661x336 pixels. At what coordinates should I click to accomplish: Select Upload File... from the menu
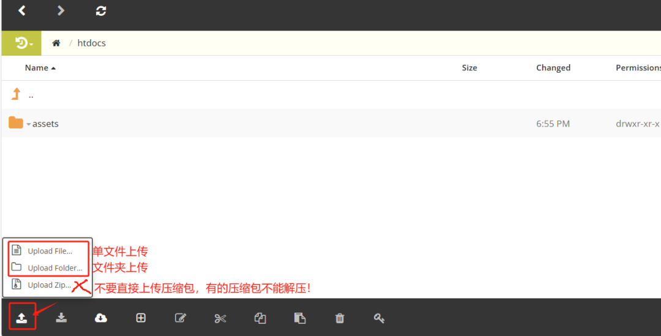coord(49,251)
